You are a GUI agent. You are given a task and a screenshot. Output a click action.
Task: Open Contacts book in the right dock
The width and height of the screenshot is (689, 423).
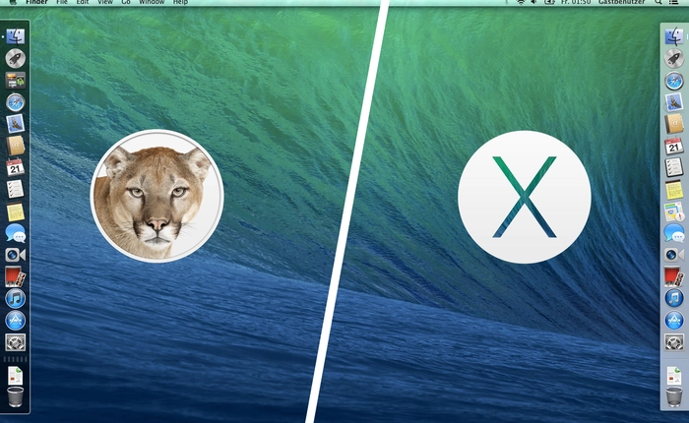[x=674, y=124]
